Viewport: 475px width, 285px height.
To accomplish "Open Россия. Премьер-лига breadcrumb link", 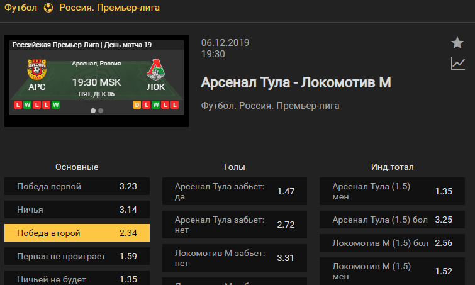I will 109,8.
